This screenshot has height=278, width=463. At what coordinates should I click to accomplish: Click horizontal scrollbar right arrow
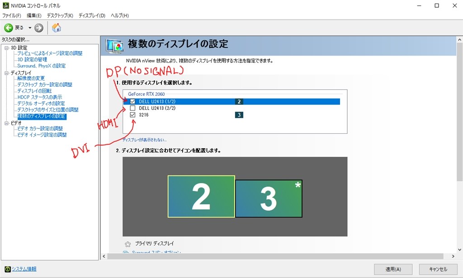pos(453,256)
